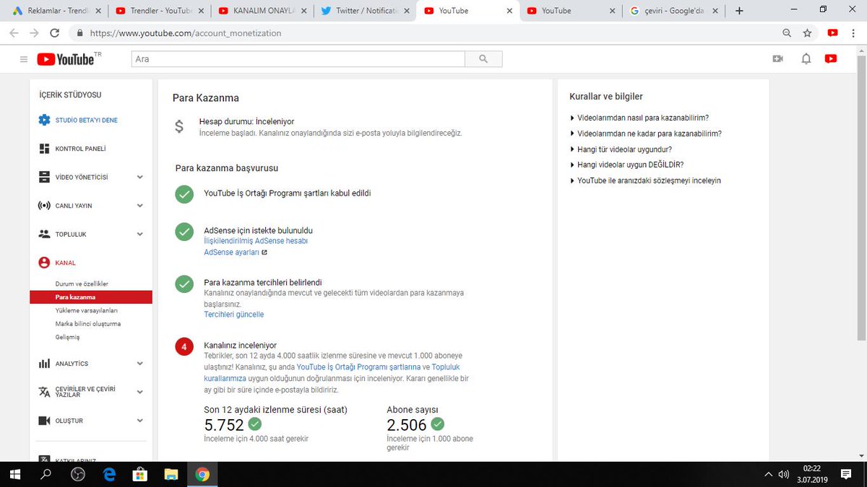Go back with browser back arrow
The width and height of the screenshot is (867, 487).
14,33
